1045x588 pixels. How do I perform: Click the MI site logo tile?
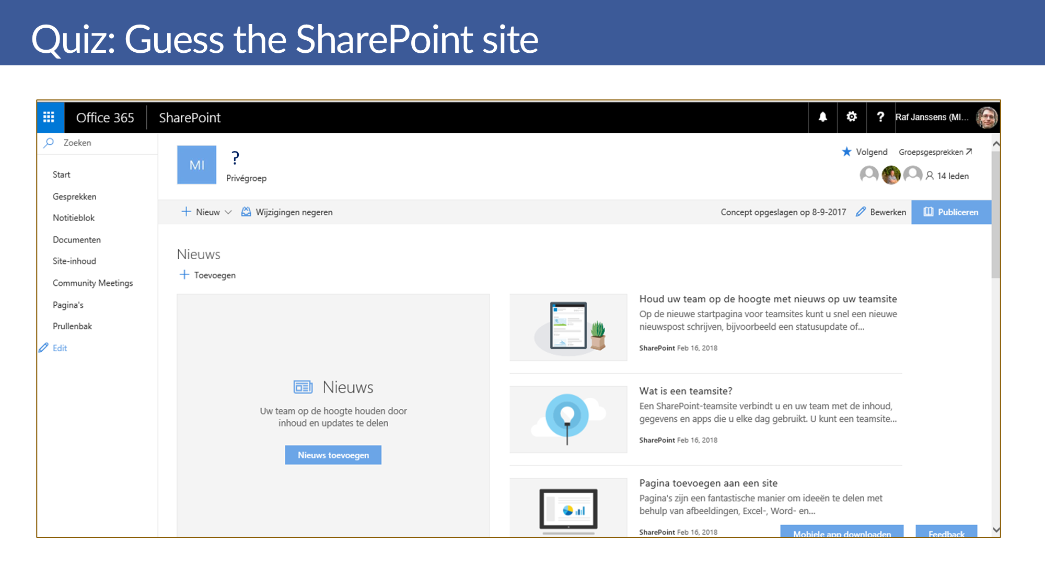pyautogui.click(x=196, y=165)
